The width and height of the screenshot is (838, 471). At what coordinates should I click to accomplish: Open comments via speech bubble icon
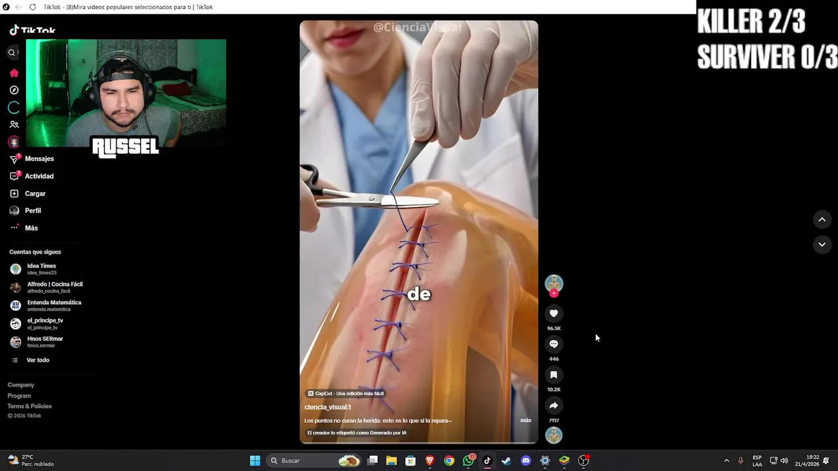coord(554,344)
